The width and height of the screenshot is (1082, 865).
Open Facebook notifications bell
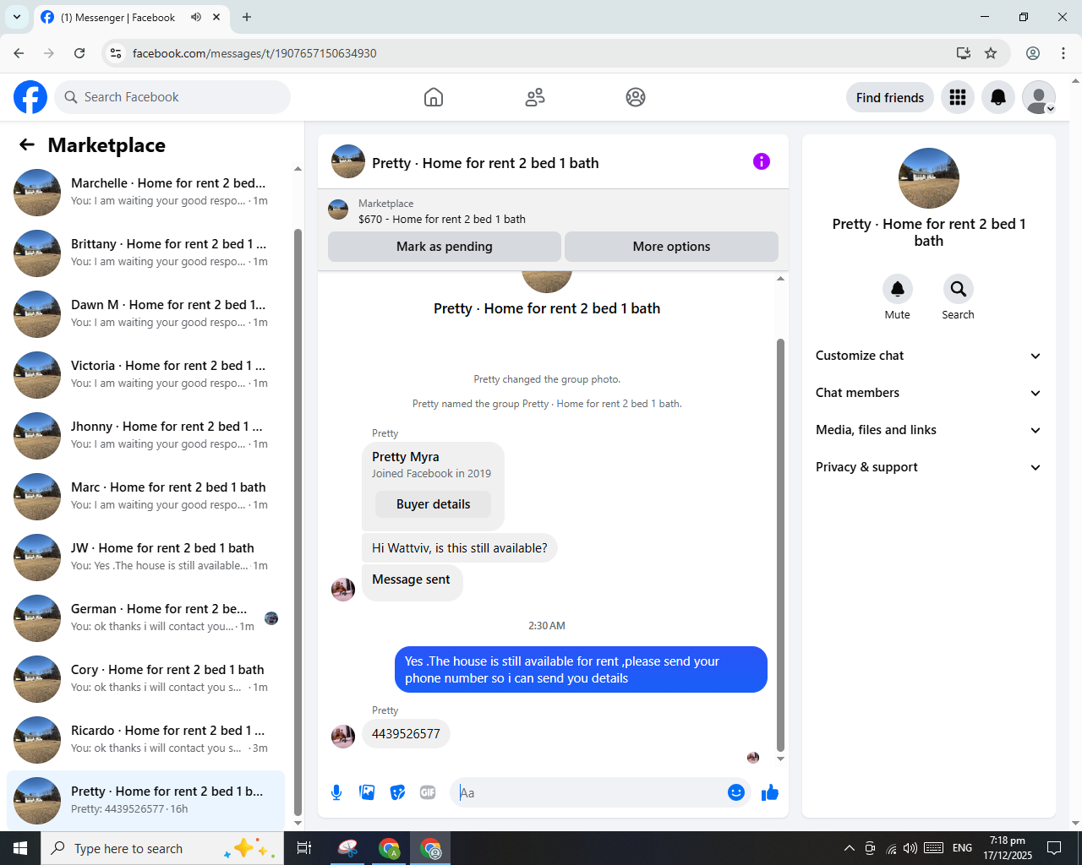pyautogui.click(x=998, y=97)
